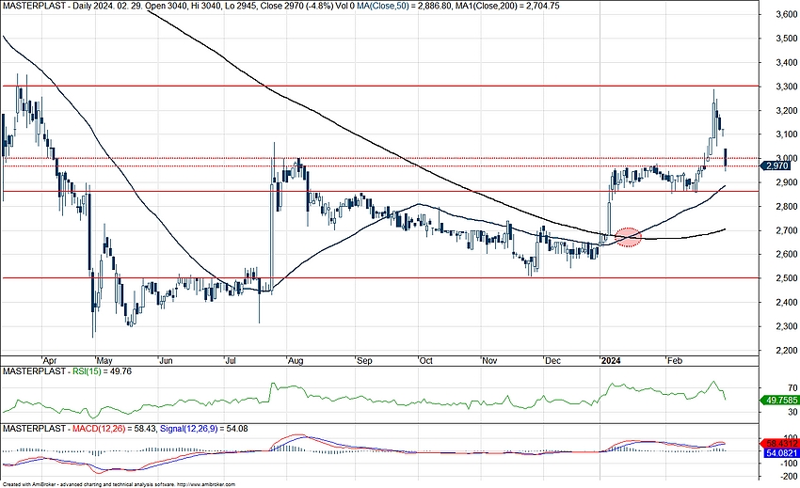Viewport: 800px width, 488px height.
Task: Click the Apr month label on time axis
Action: (50, 361)
